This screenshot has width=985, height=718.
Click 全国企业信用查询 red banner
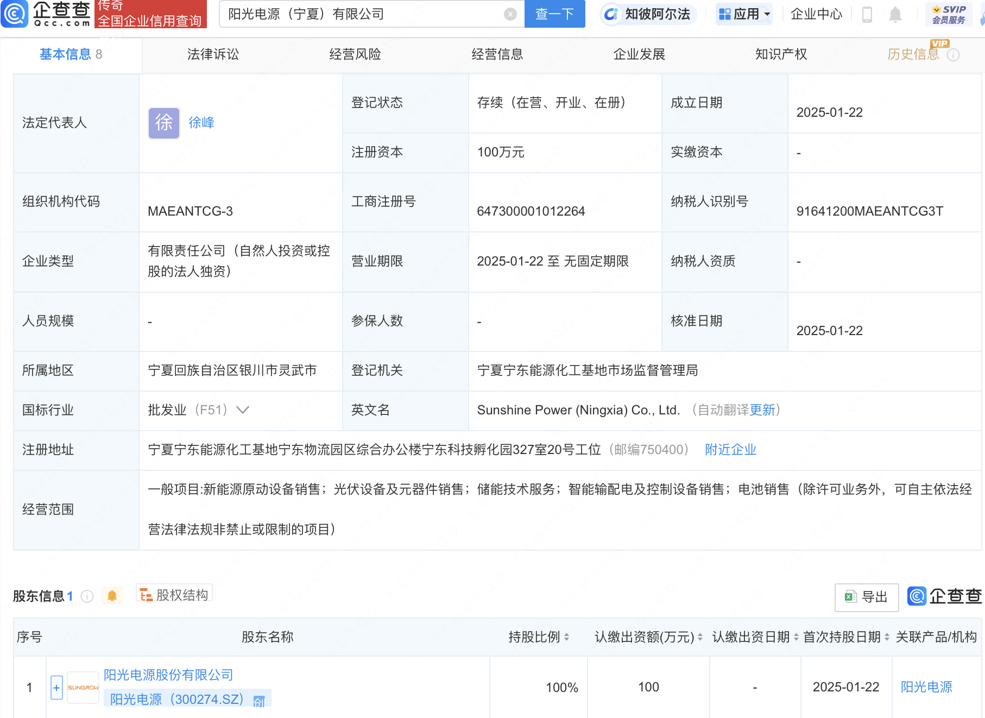(x=150, y=14)
